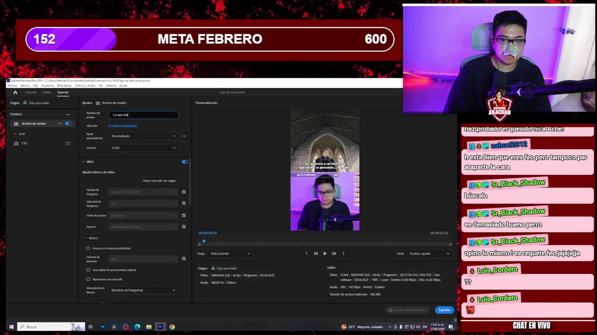Image resolution: width=597 pixels, height=335 pixels.
Task: Open Tamaño de fotograma Custom dropdown
Action: (x=143, y=192)
